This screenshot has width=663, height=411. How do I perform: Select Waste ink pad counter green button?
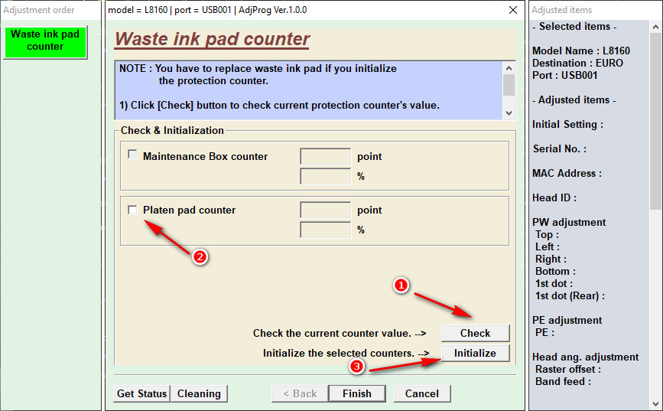tap(45, 41)
